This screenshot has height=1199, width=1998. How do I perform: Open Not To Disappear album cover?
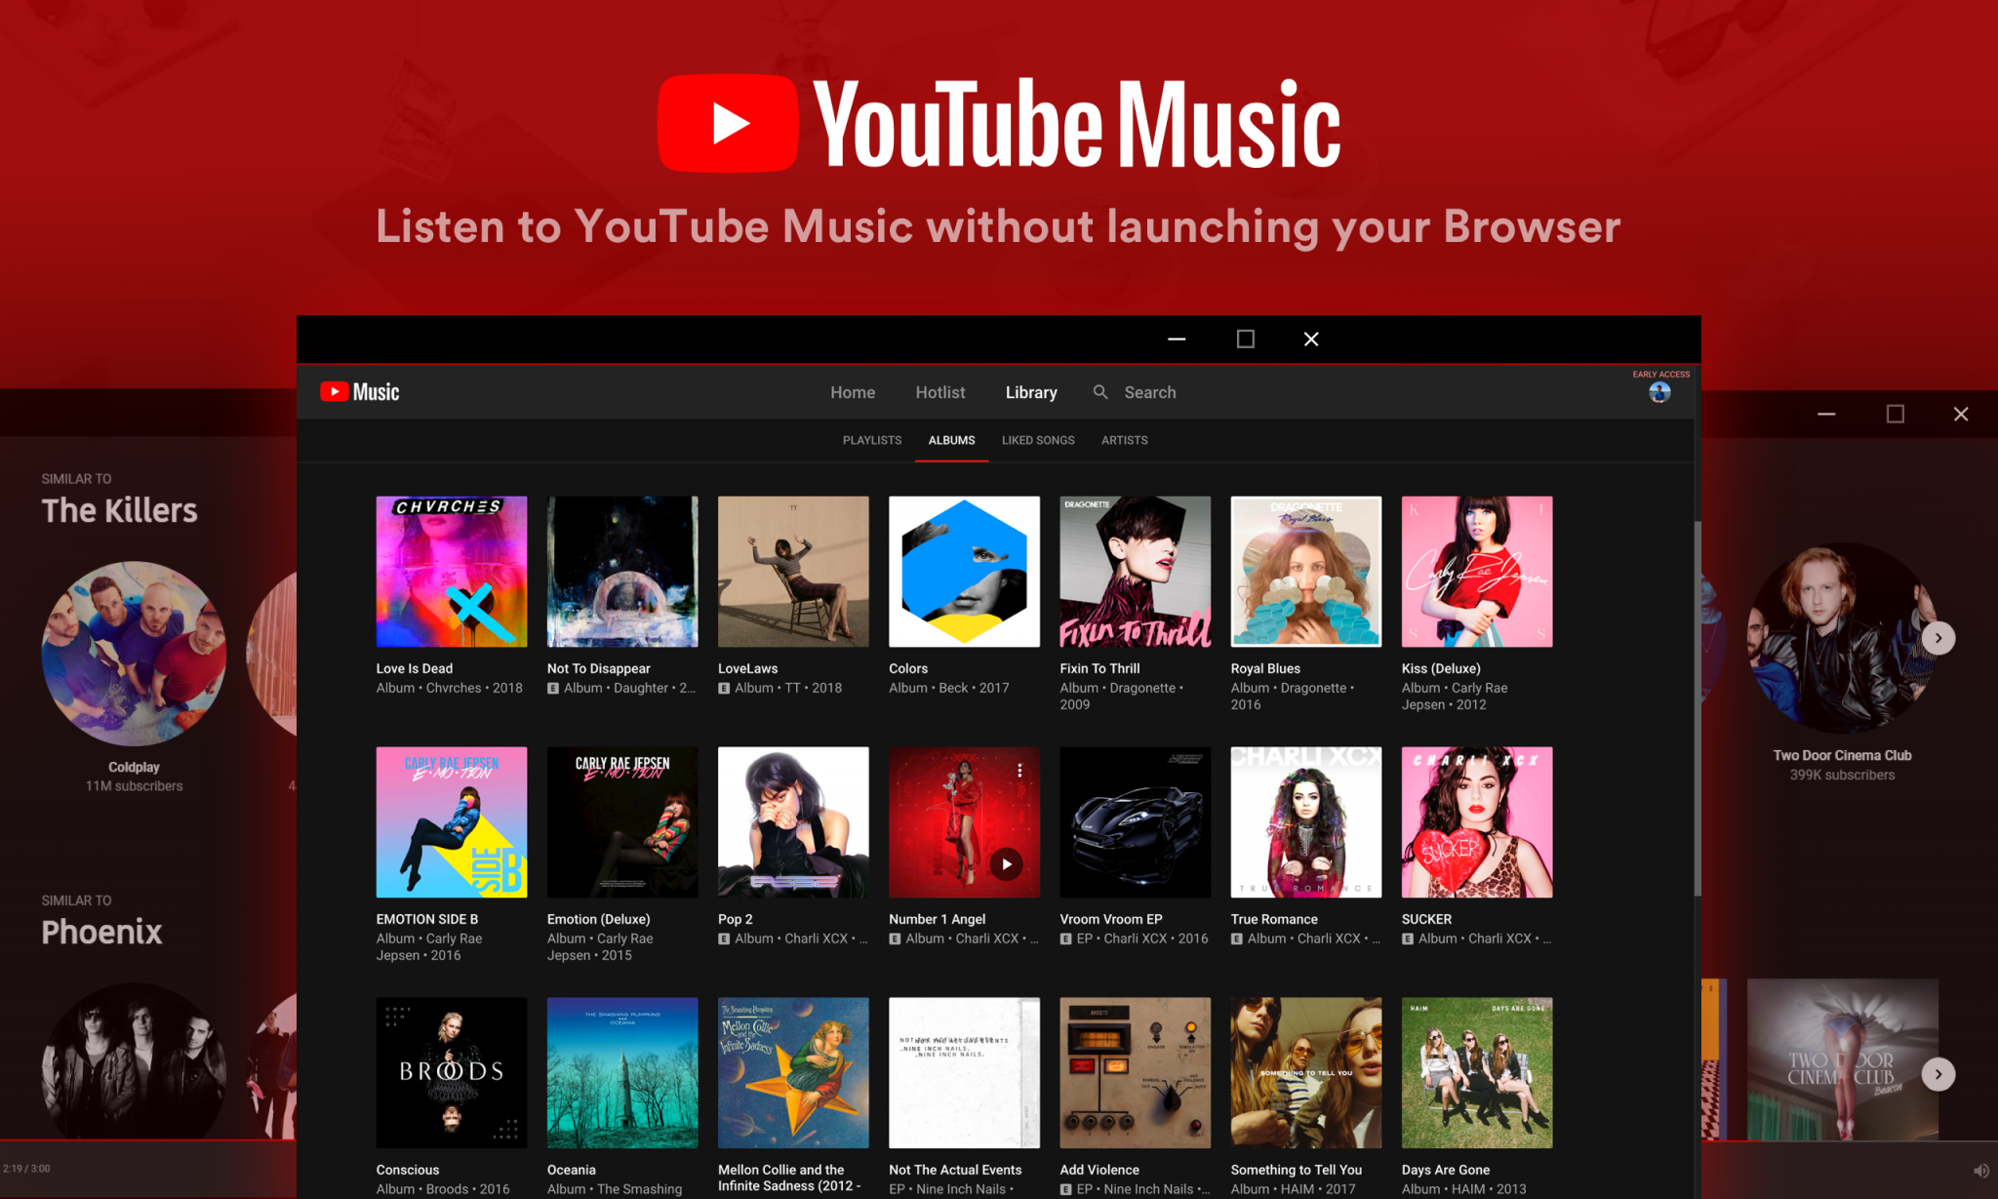(622, 572)
